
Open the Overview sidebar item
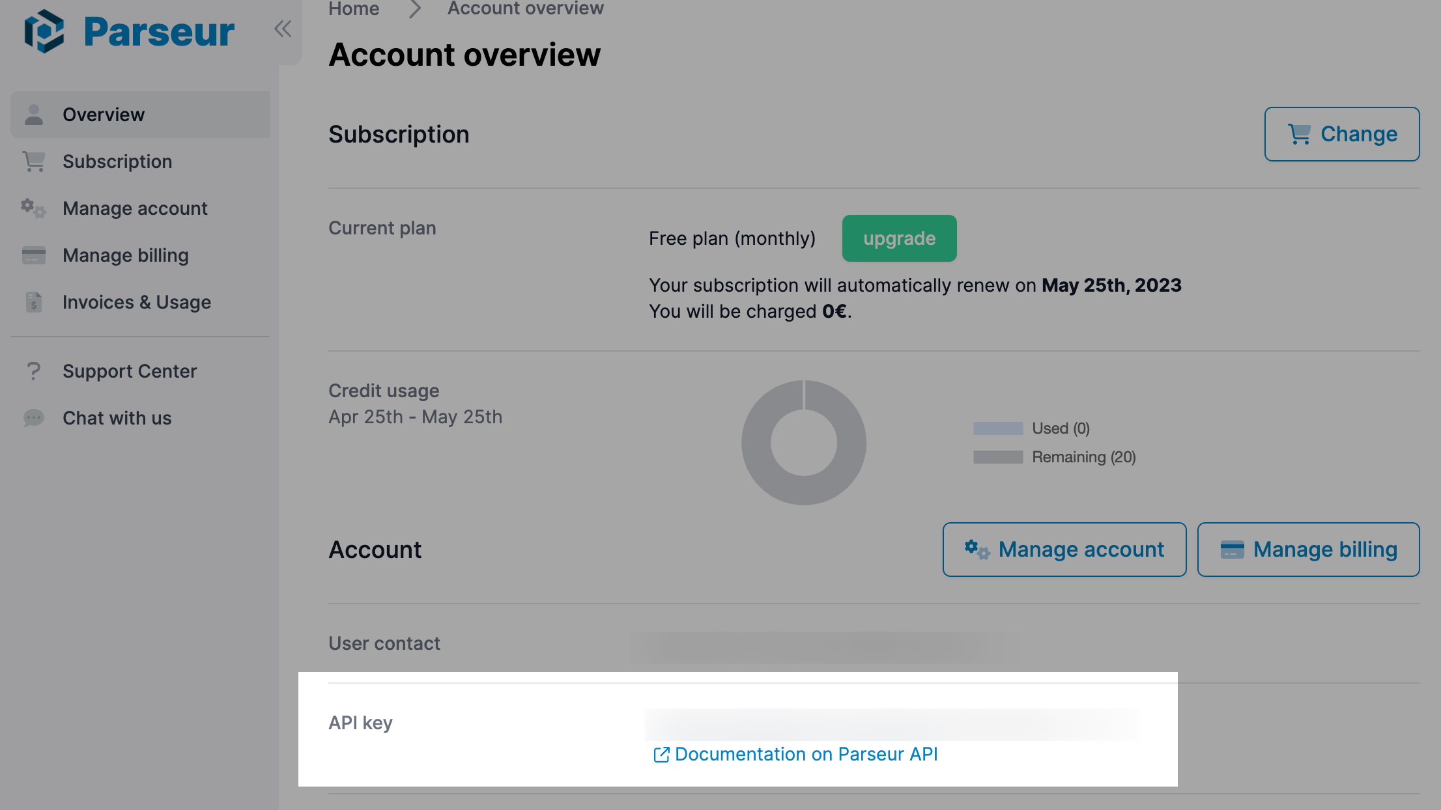click(140, 115)
